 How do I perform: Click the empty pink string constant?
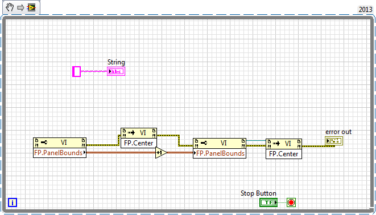click(x=76, y=71)
